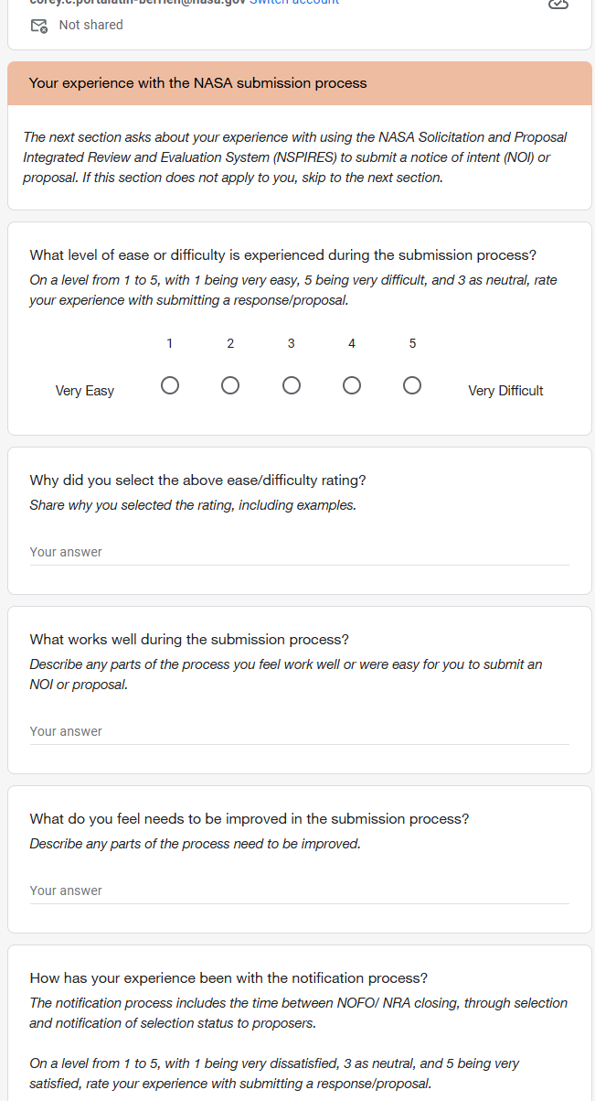Mark rating 5 nearest Very Difficult
This screenshot has width=595, height=1101.
coord(412,385)
